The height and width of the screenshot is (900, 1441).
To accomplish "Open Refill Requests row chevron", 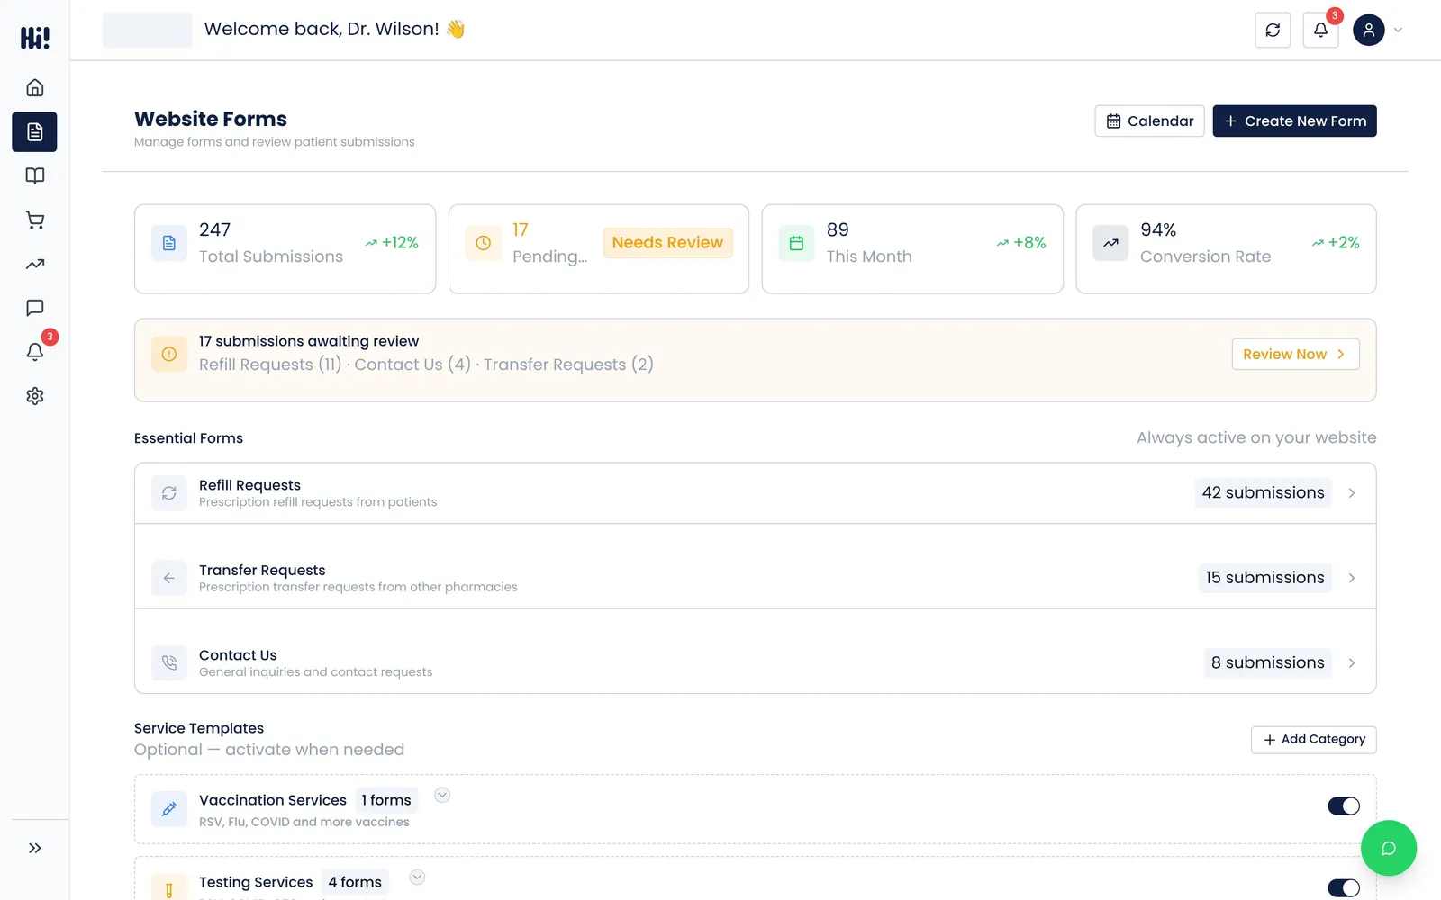I will pos(1352,493).
